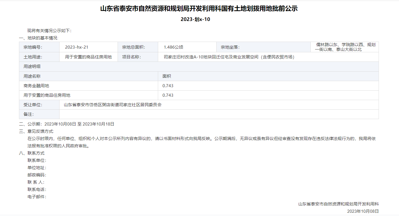
Task: Click the 用途明细 section row
Action: tap(199, 67)
